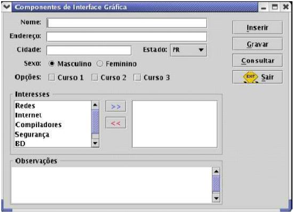Click the Observações scroll down arrow

point(216,198)
